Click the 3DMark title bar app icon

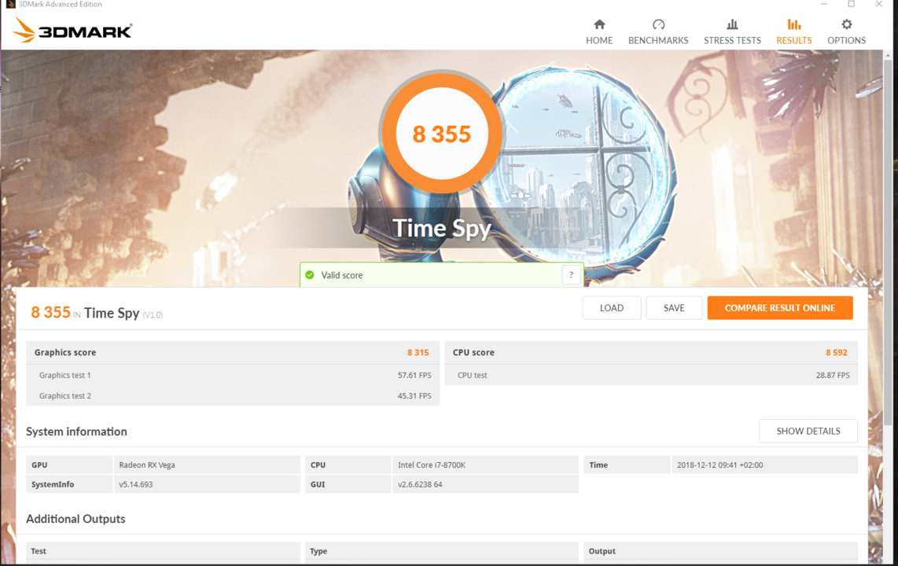point(9,4)
